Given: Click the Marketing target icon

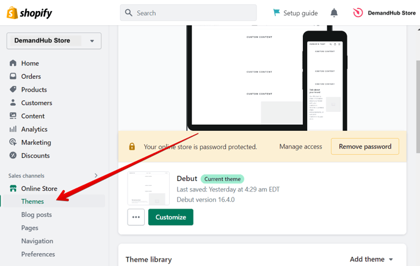Looking at the screenshot, I should 13,142.
